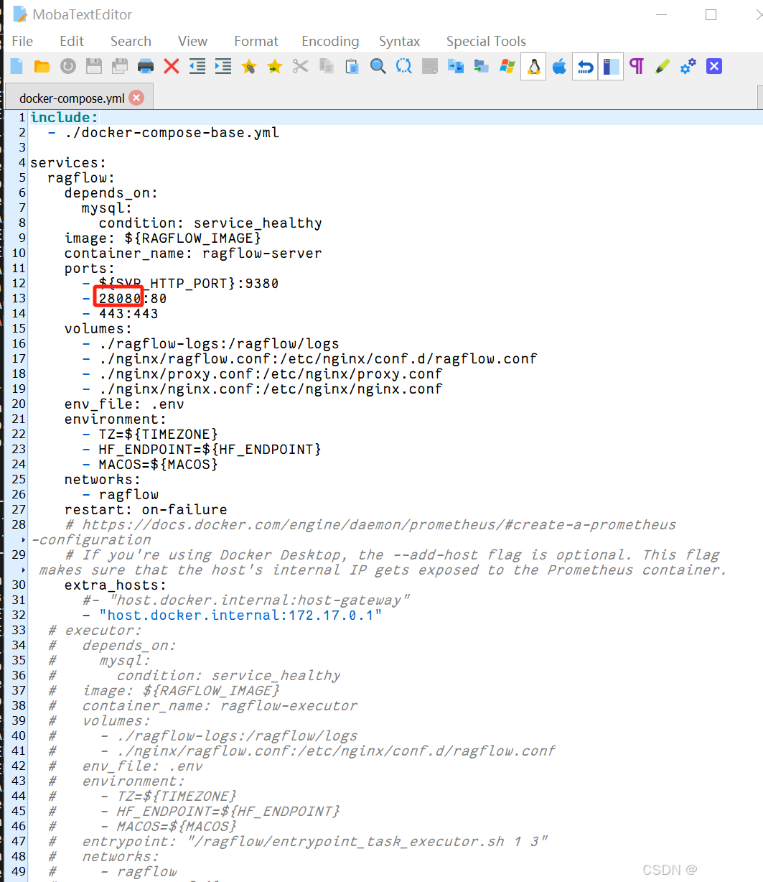The image size is (763, 882).
Task: Print the document via printer icon
Action: pos(146,67)
